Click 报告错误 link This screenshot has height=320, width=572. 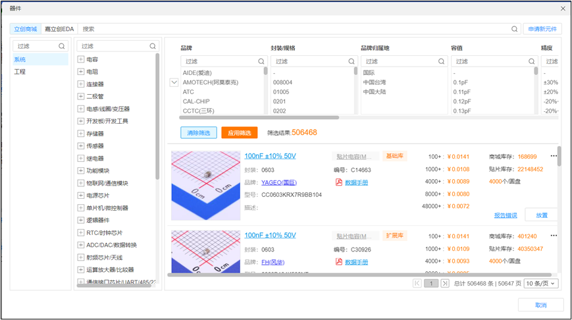click(506, 215)
